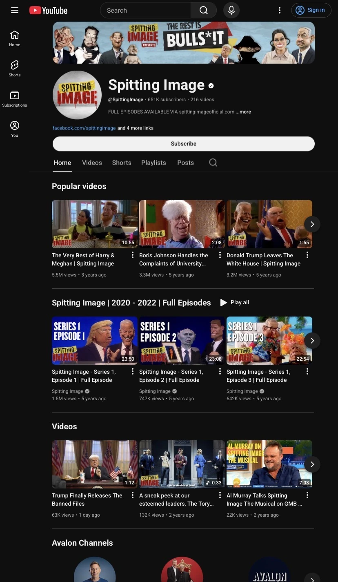The height and width of the screenshot is (582, 338).
Task: Click the search magnifier in the top bar
Action: coord(203,10)
